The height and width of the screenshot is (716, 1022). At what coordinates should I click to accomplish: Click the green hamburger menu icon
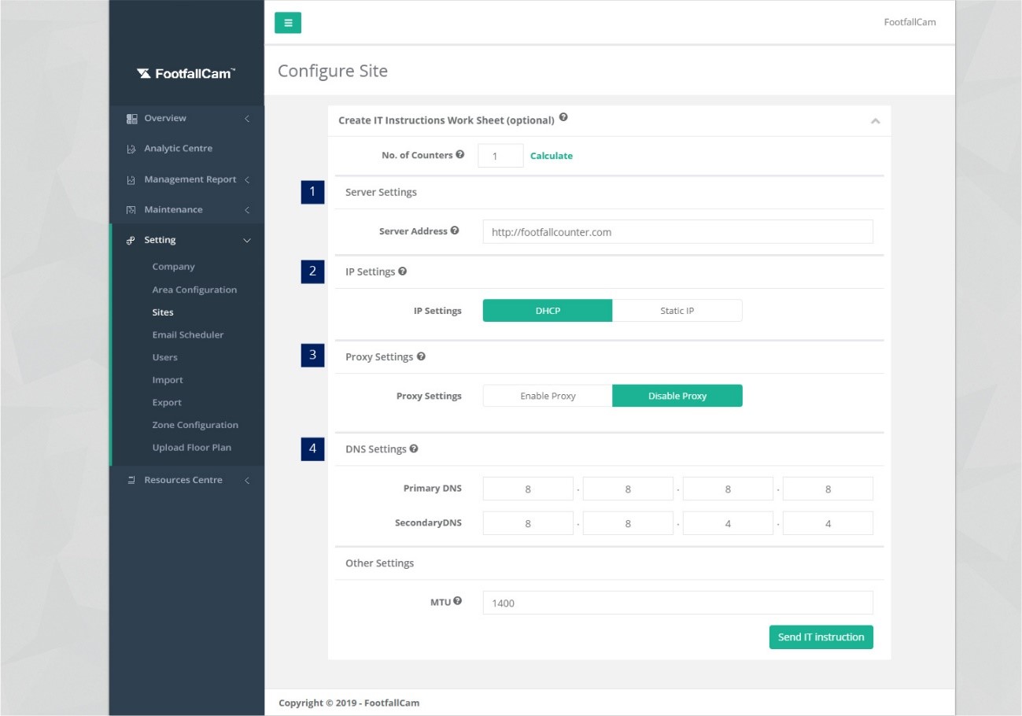pyautogui.click(x=287, y=23)
